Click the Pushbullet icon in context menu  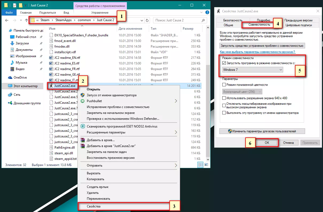click(83, 101)
